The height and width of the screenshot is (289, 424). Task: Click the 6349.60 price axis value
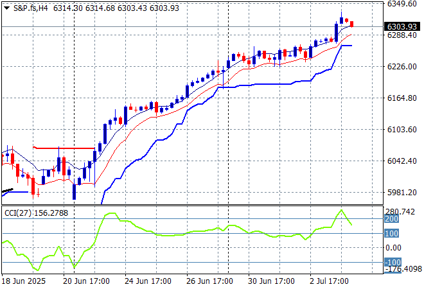[x=402, y=4]
